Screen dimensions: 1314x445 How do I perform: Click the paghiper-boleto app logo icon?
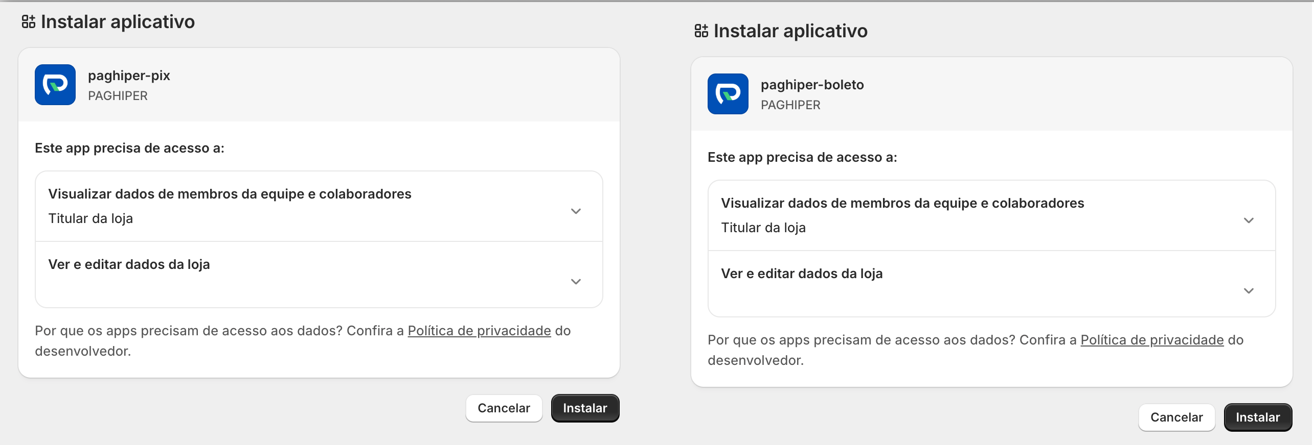click(x=728, y=94)
